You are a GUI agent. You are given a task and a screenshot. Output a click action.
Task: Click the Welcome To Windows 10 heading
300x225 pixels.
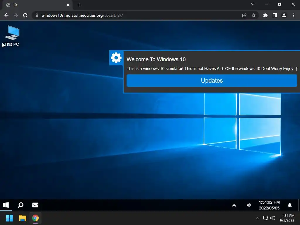pos(156,59)
